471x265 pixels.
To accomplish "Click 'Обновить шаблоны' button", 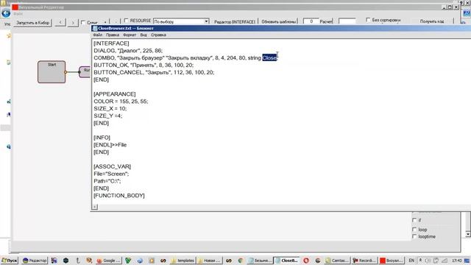I will [x=279, y=21].
